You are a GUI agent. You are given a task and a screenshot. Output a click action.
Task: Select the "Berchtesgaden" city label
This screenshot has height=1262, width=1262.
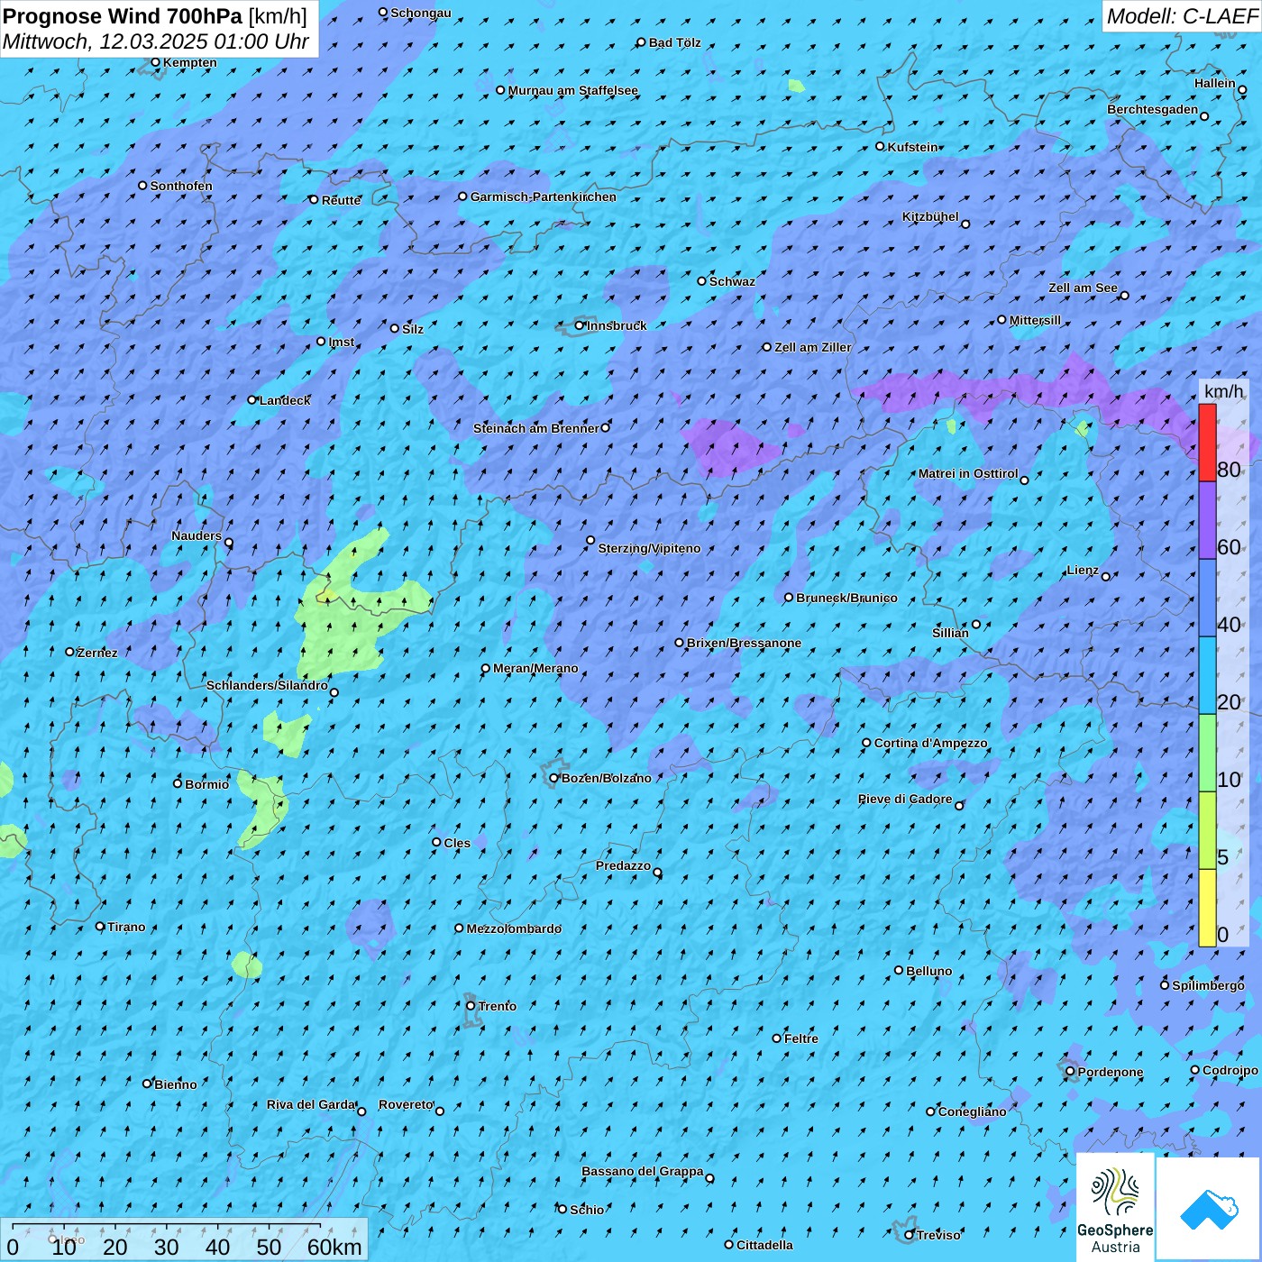pos(1153,109)
